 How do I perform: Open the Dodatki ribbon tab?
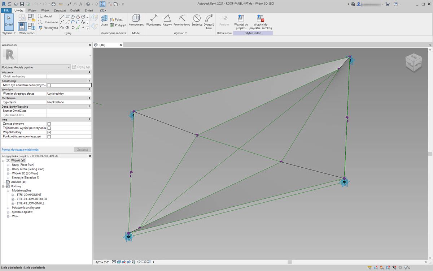(75, 10)
